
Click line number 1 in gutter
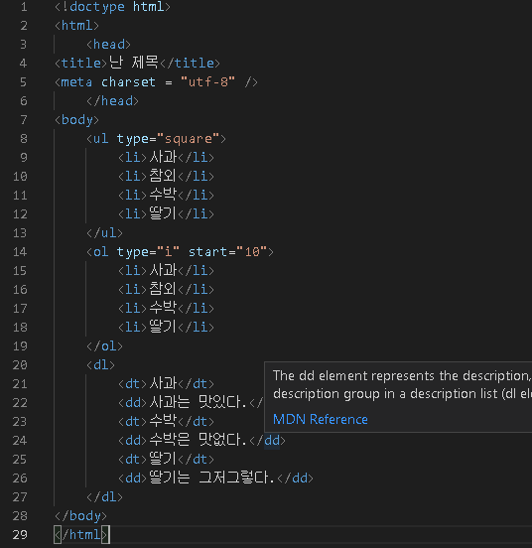tap(24, 7)
